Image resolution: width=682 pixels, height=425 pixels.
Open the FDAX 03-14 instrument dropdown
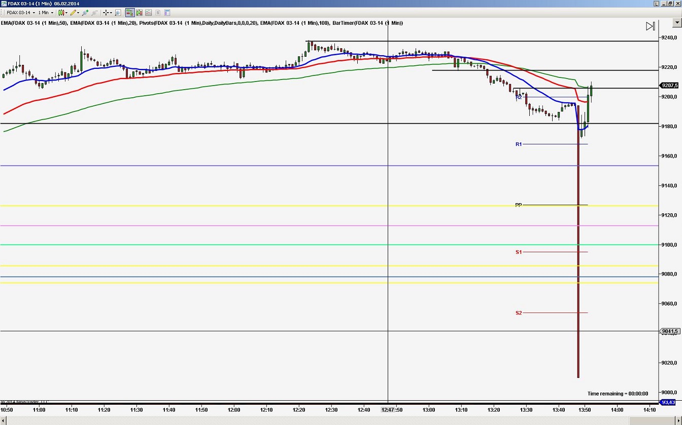coord(35,12)
